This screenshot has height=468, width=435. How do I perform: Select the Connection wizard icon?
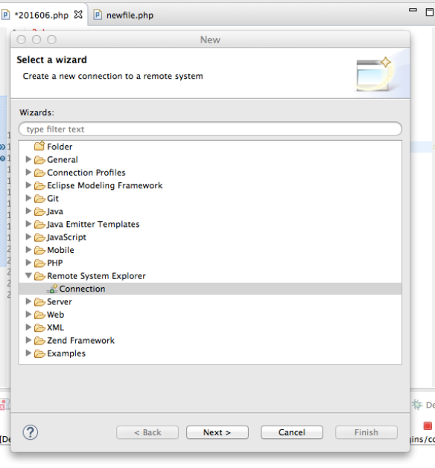(x=52, y=289)
